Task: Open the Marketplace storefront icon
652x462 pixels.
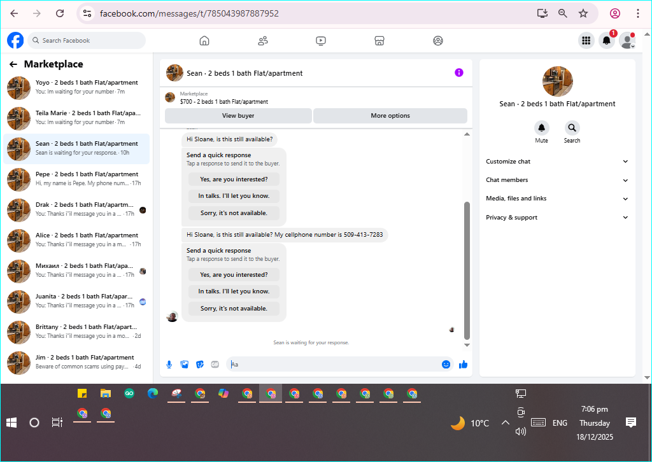Action: coord(379,41)
